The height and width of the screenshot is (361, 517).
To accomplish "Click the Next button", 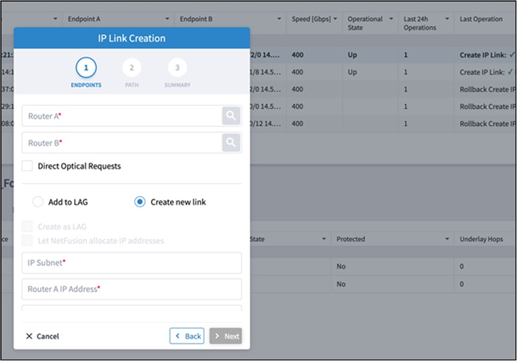I will tap(226, 336).
